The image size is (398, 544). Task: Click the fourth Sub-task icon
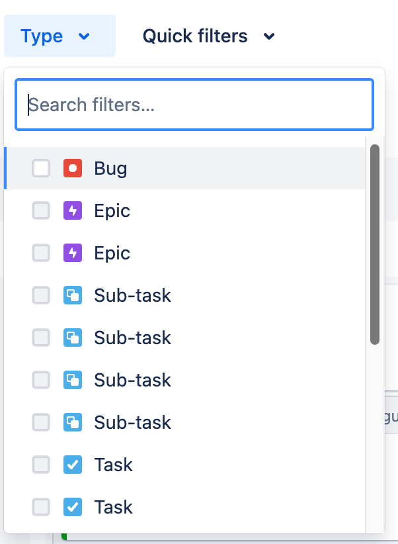click(x=73, y=422)
